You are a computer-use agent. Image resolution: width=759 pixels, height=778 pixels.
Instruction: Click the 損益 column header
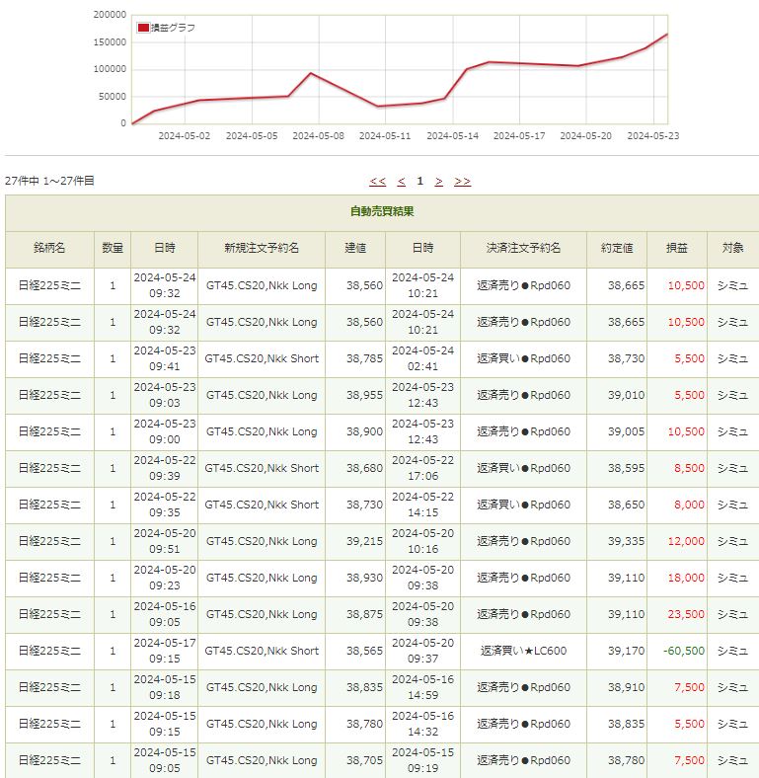(677, 248)
